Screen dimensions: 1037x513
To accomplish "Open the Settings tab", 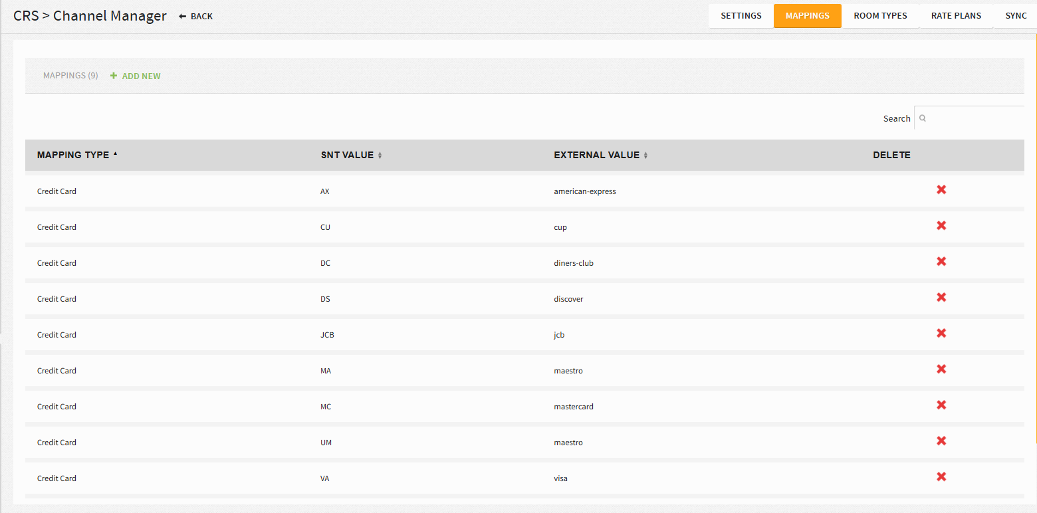I will click(741, 16).
